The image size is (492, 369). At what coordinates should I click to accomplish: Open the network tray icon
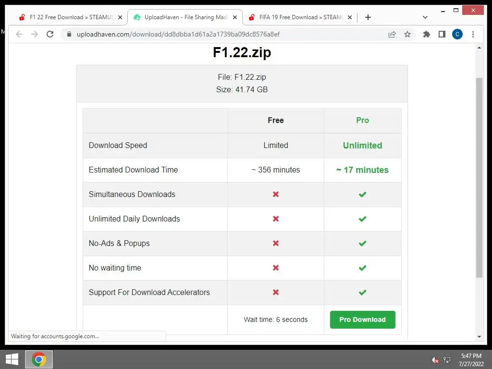coord(447,360)
